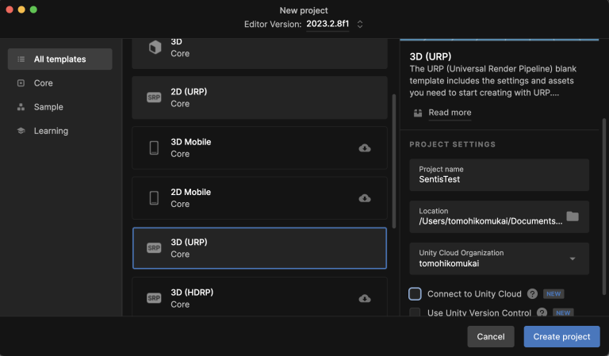Click the folder icon in Location field

[x=572, y=216]
